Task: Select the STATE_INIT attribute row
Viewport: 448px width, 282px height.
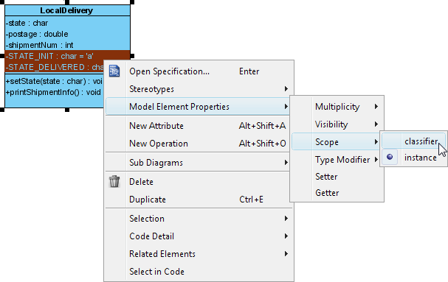Action: pos(67,56)
